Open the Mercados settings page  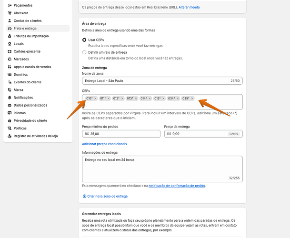pyautogui.click(x=21, y=59)
